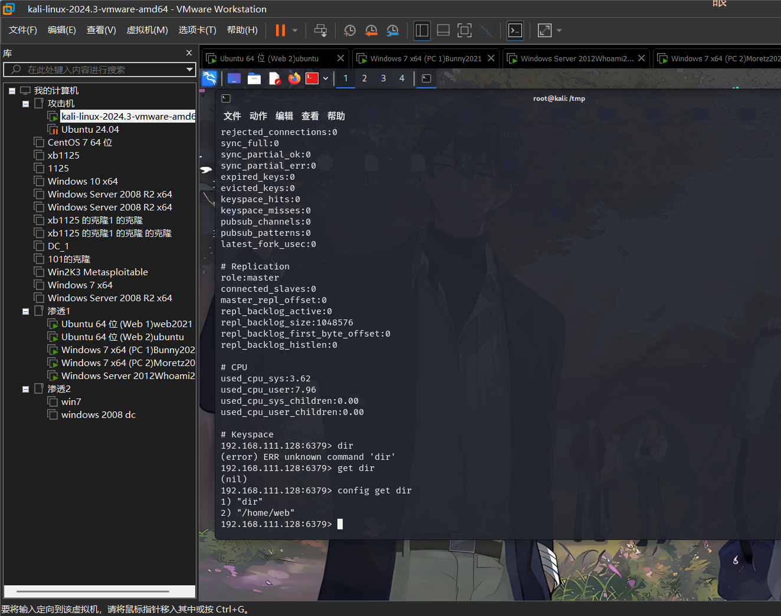Open the VMware console view icon

[515, 31]
